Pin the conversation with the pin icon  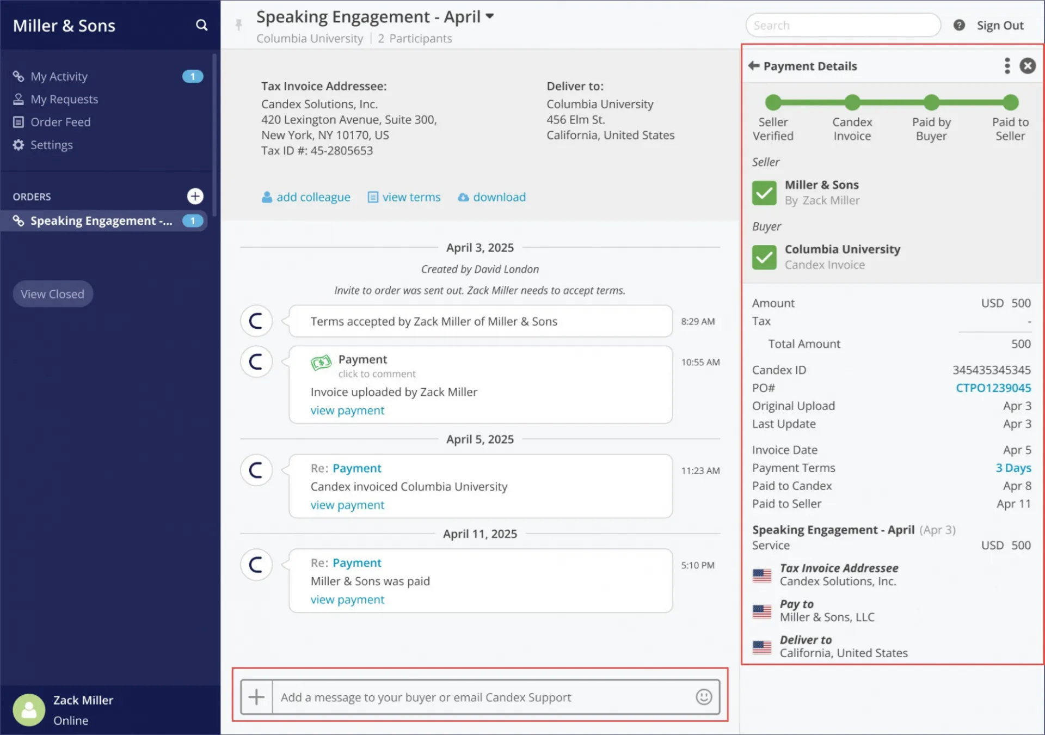tap(238, 24)
